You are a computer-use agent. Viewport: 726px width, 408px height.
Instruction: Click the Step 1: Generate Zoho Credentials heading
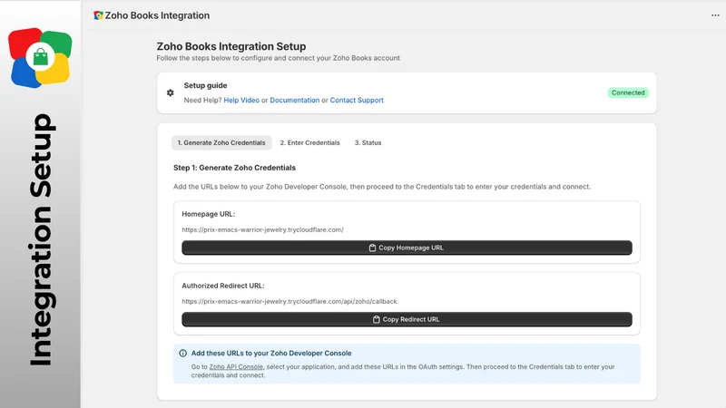coord(234,168)
